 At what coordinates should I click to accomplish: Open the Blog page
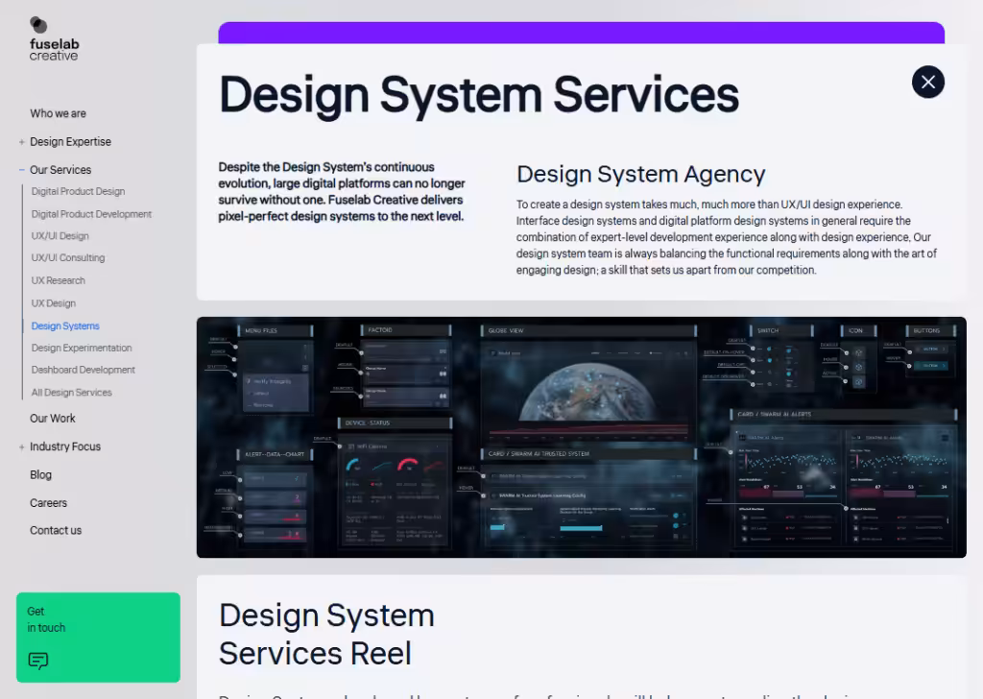(x=40, y=474)
